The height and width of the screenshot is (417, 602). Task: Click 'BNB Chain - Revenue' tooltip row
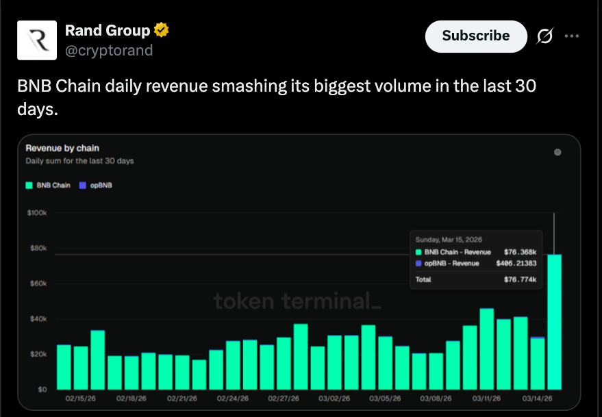[476, 252]
